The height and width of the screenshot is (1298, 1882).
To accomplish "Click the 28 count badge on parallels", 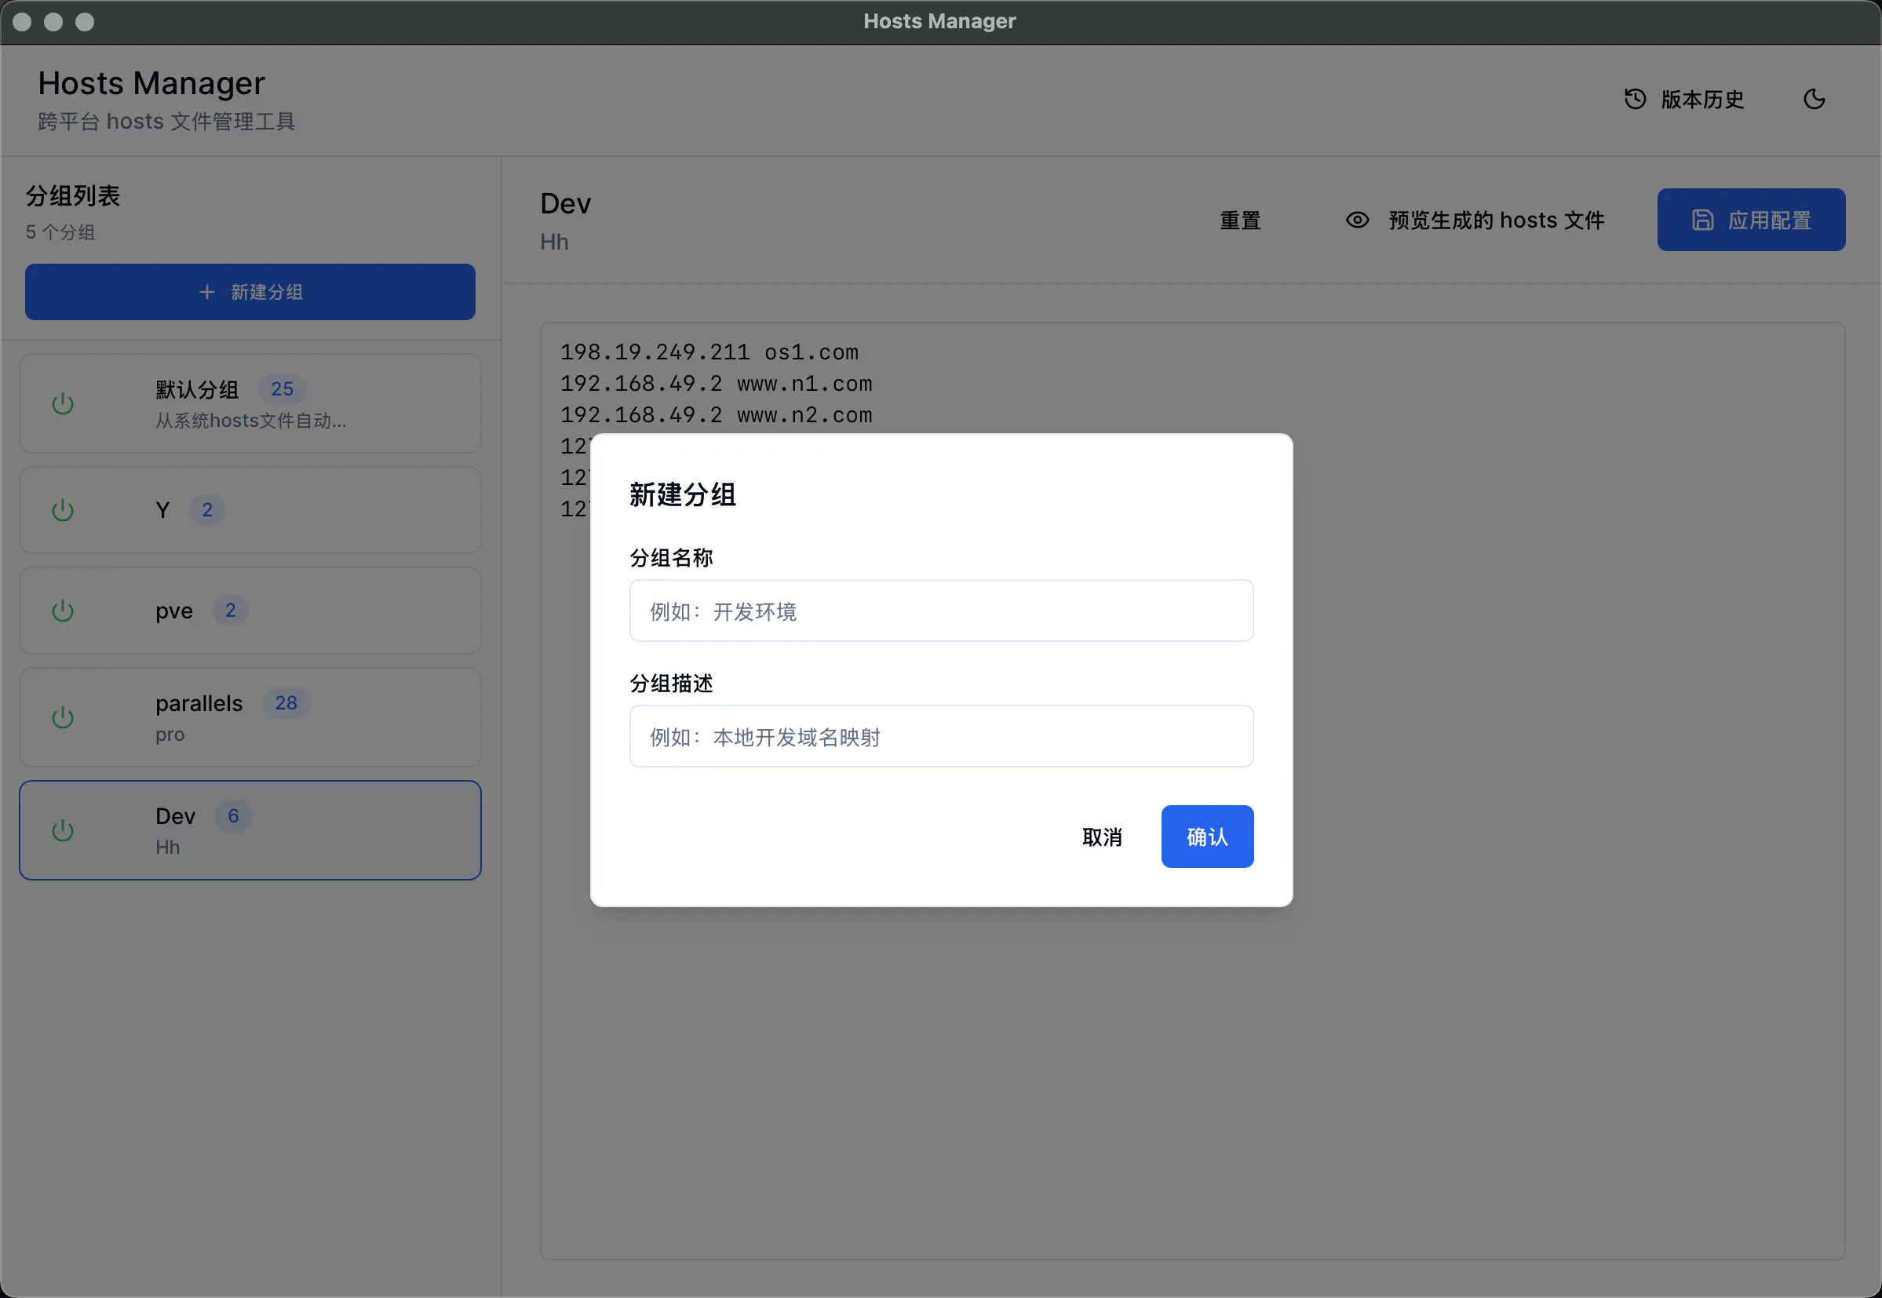I will coord(286,702).
